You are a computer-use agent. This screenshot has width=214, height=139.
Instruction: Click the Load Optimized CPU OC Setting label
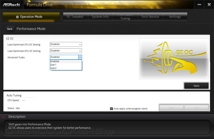[24, 45]
